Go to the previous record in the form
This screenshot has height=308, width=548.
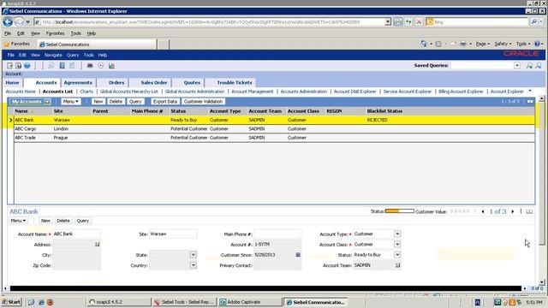[483, 211]
